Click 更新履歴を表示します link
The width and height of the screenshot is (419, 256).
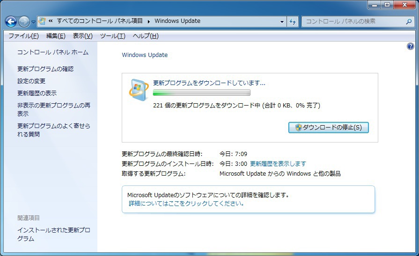(278, 164)
